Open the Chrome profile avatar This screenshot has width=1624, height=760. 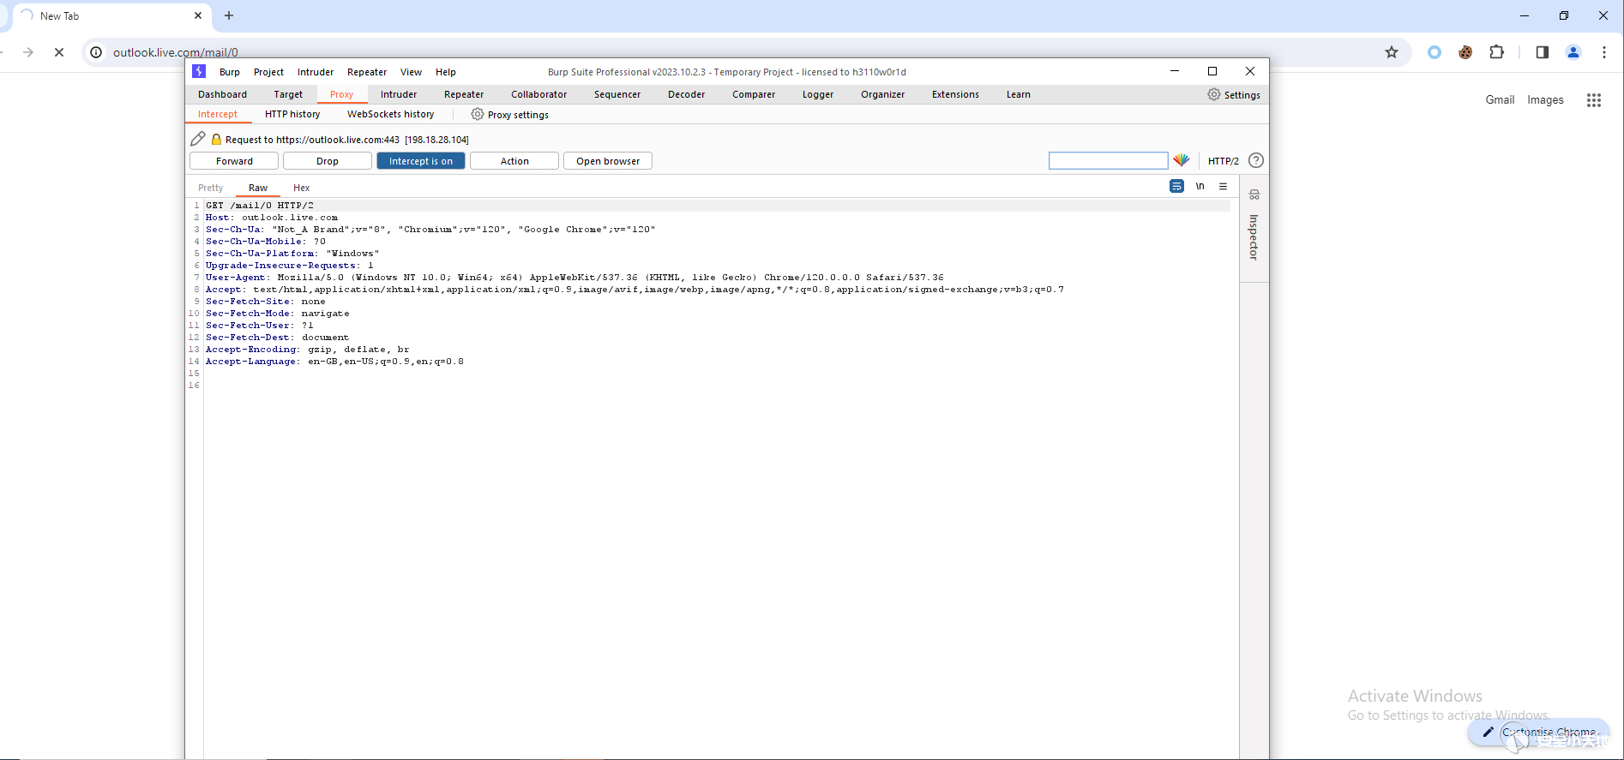[1573, 52]
